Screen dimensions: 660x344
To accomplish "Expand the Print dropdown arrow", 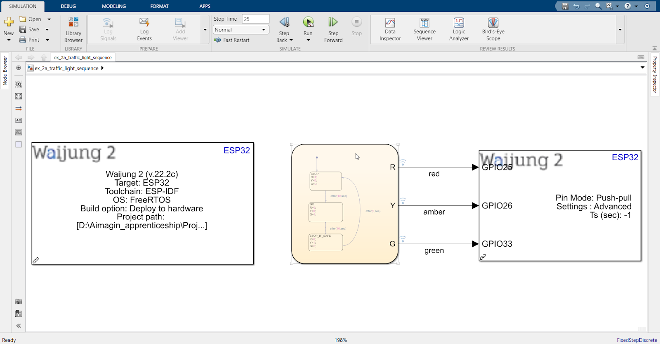I will (47, 40).
